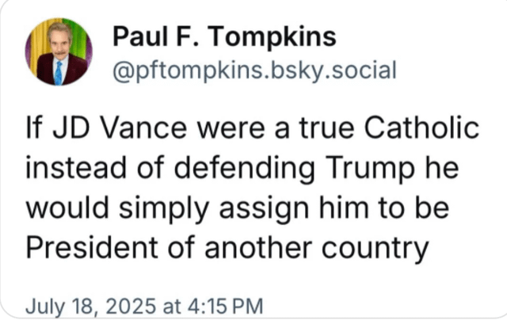
Task: Click the blue tie in avatar image
Action: click(x=59, y=74)
